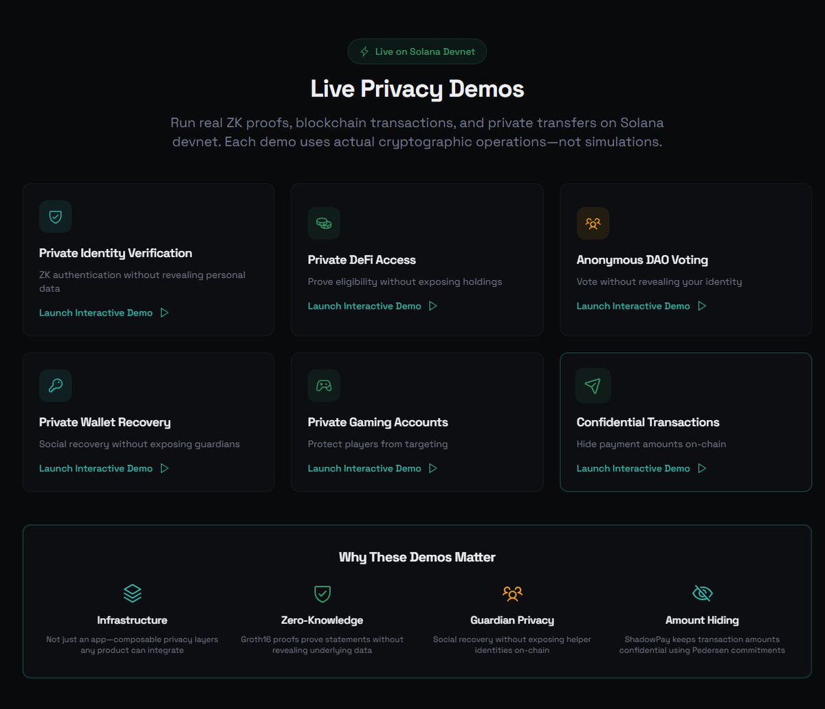This screenshot has height=709, width=825.
Task: Launch the Anonymous DAO Voting interactive demo
Action: point(632,305)
